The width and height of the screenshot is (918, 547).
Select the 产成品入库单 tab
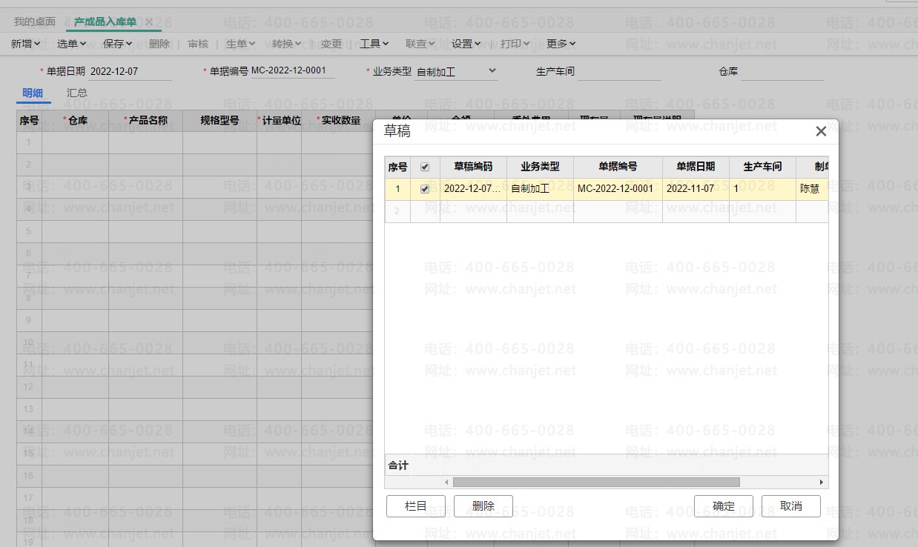coord(105,22)
